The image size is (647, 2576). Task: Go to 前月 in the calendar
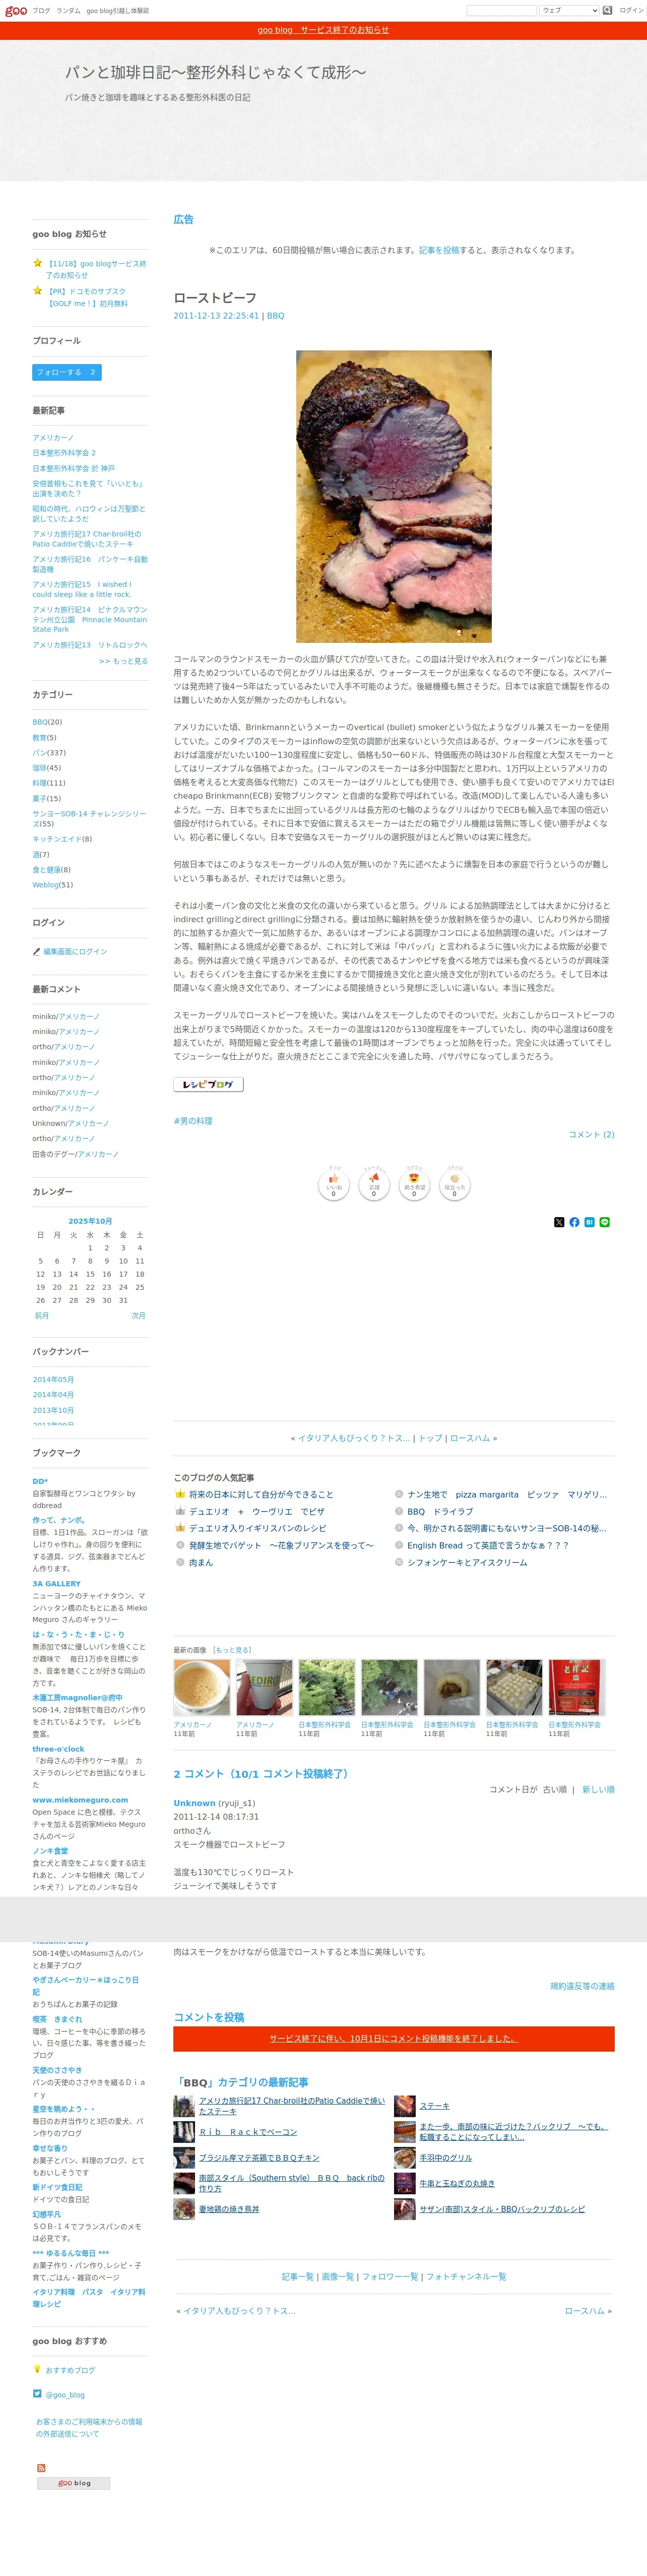point(42,1316)
